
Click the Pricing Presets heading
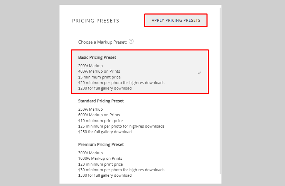pos(95,21)
